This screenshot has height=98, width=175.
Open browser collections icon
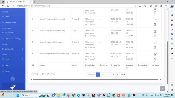coord(156,6)
